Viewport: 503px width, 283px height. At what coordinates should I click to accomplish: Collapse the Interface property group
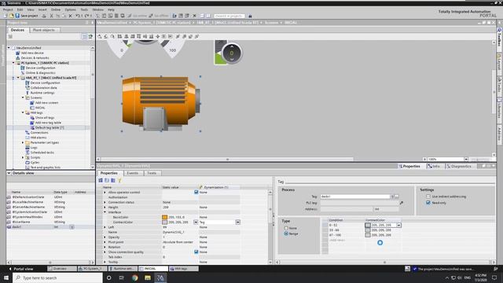(105, 212)
